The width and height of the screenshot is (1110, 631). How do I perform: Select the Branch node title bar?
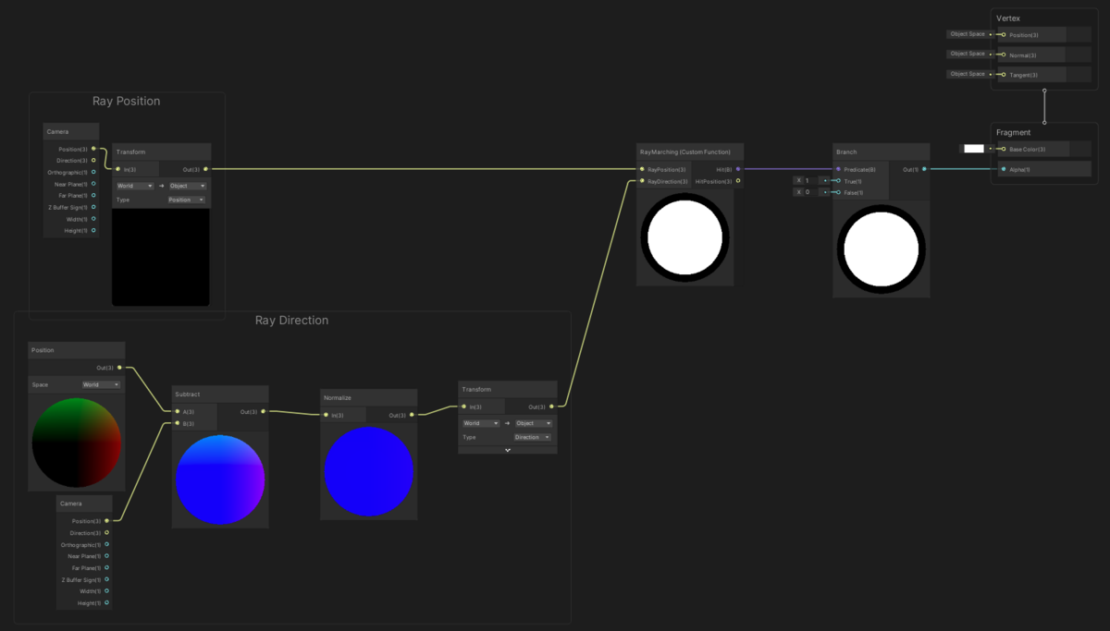point(882,152)
